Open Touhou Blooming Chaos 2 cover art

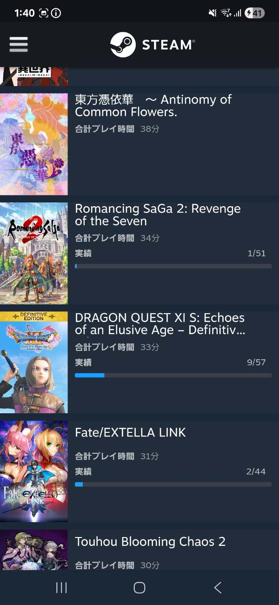coord(34,550)
